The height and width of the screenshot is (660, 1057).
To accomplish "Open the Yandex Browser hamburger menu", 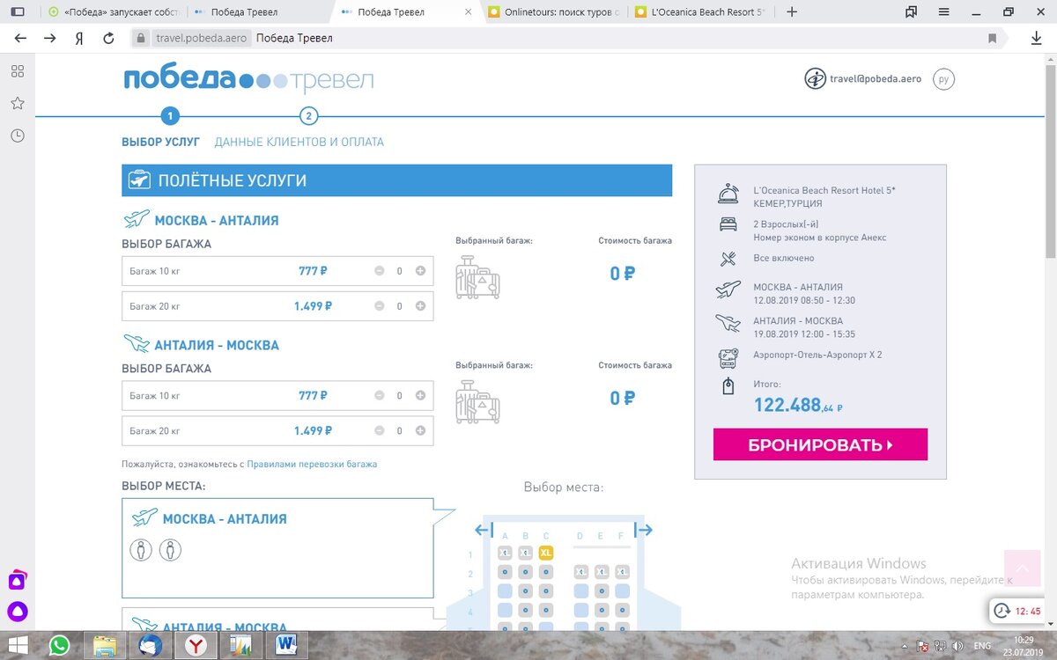I will [943, 12].
